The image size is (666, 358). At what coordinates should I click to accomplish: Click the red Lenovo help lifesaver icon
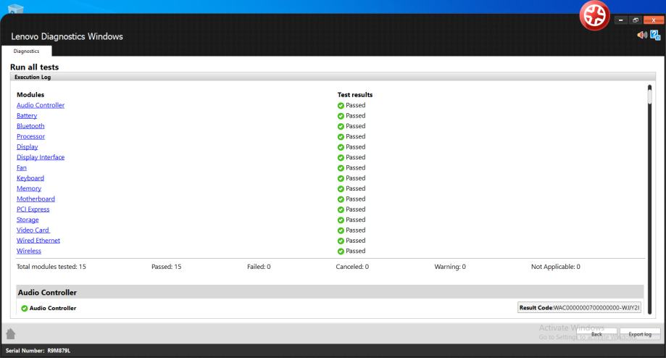pos(595,16)
